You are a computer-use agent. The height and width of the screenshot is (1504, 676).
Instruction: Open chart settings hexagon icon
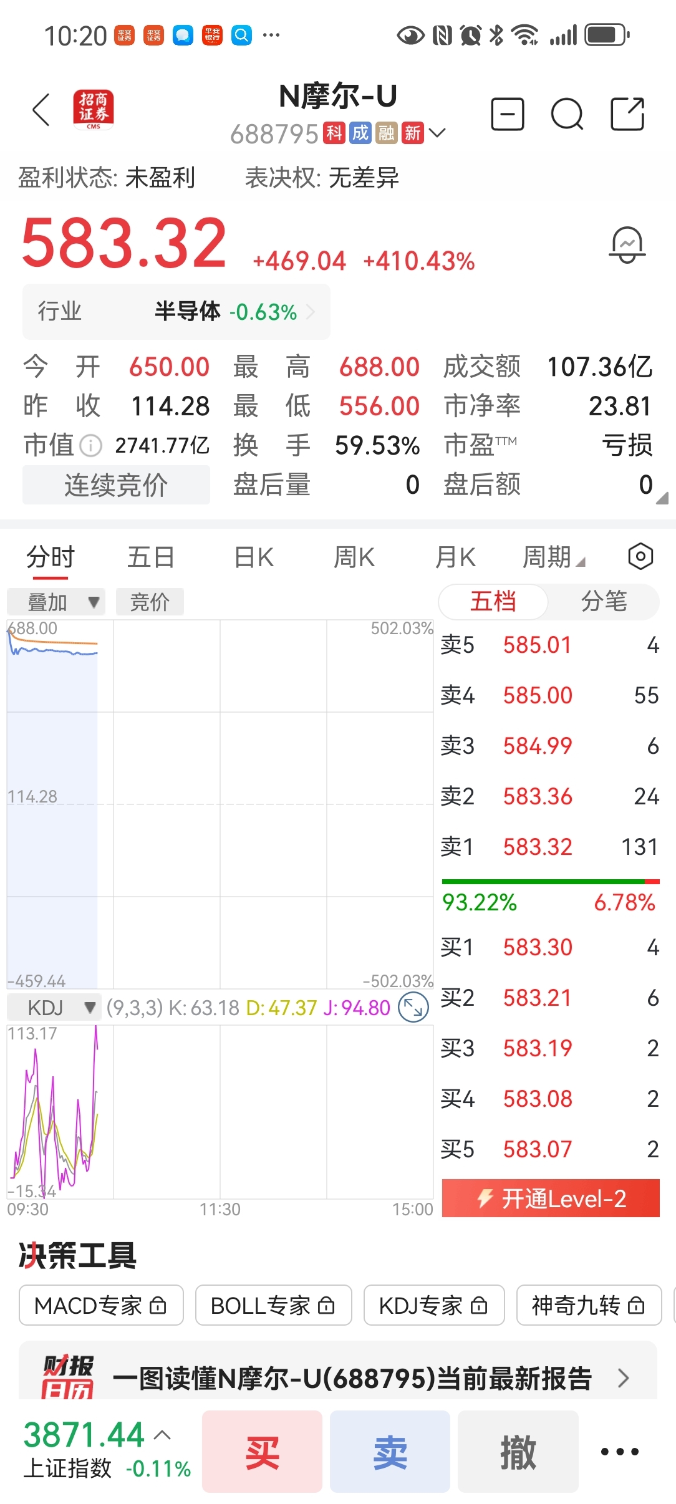[x=640, y=556]
